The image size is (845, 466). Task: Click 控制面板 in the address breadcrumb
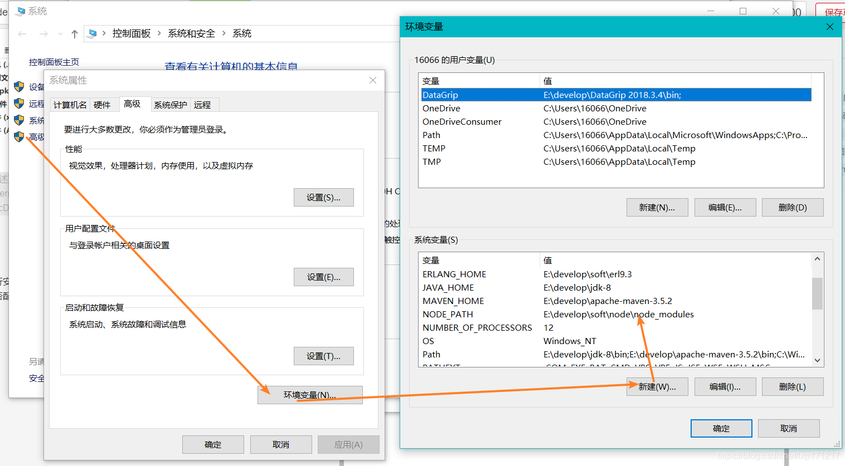(132, 33)
